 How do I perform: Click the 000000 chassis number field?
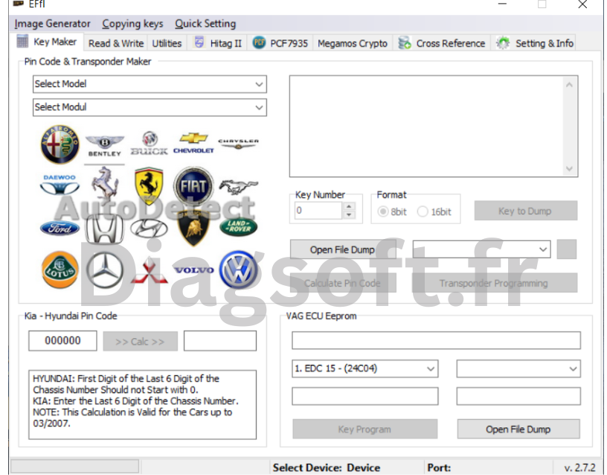click(62, 341)
